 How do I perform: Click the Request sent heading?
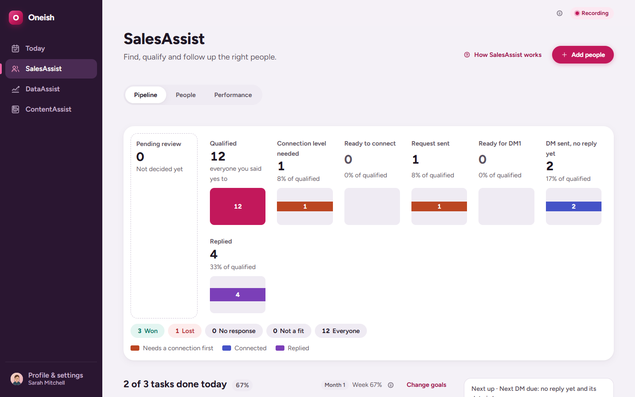click(430, 143)
